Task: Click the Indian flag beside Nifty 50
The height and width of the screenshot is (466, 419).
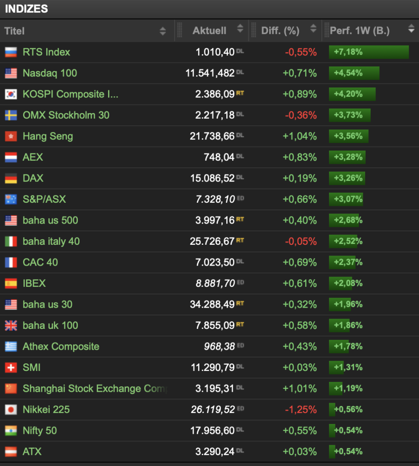Action: pyautogui.click(x=11, y=431)
